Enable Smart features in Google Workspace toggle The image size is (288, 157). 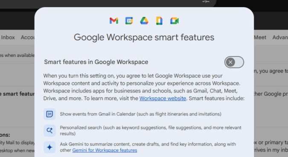coord(234,62)
